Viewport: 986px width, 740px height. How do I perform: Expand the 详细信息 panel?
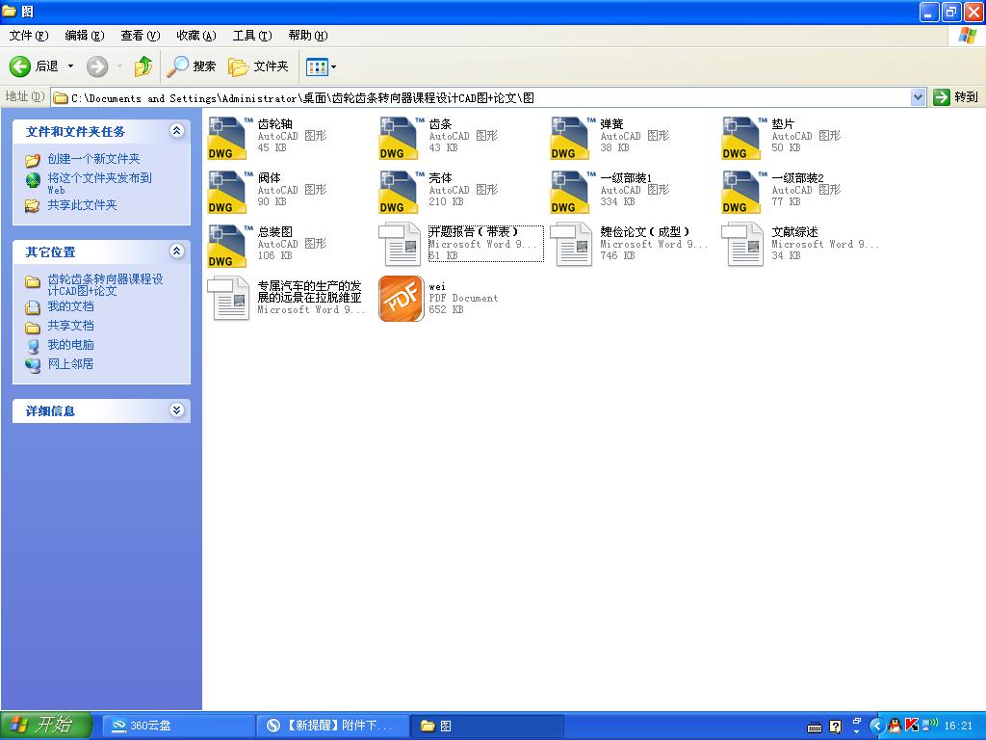176,410
